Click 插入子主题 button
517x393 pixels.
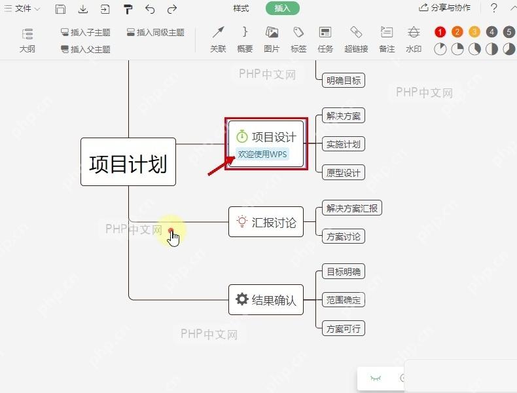pos(85,32)
